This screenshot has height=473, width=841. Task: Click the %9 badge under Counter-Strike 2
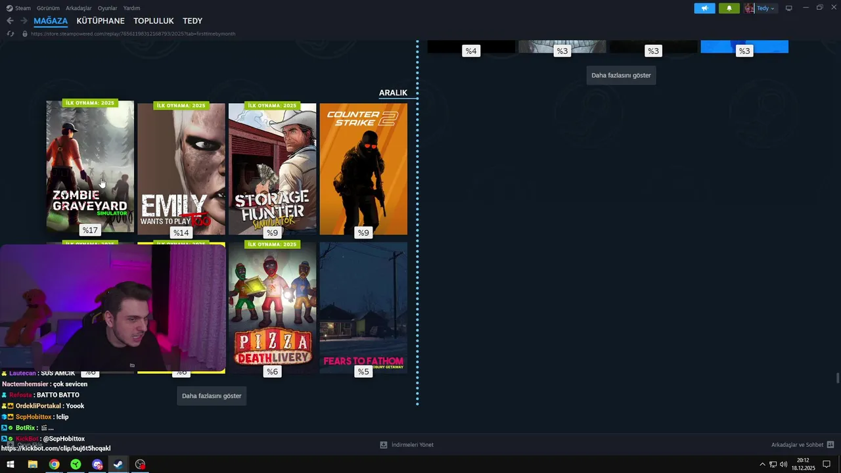click(363, 233)
